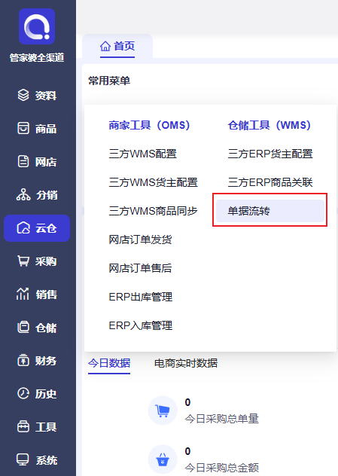This screenshot has width=338, height=476.
Task: Select the 分销 sidebar icon
Action: pos(23,194)
